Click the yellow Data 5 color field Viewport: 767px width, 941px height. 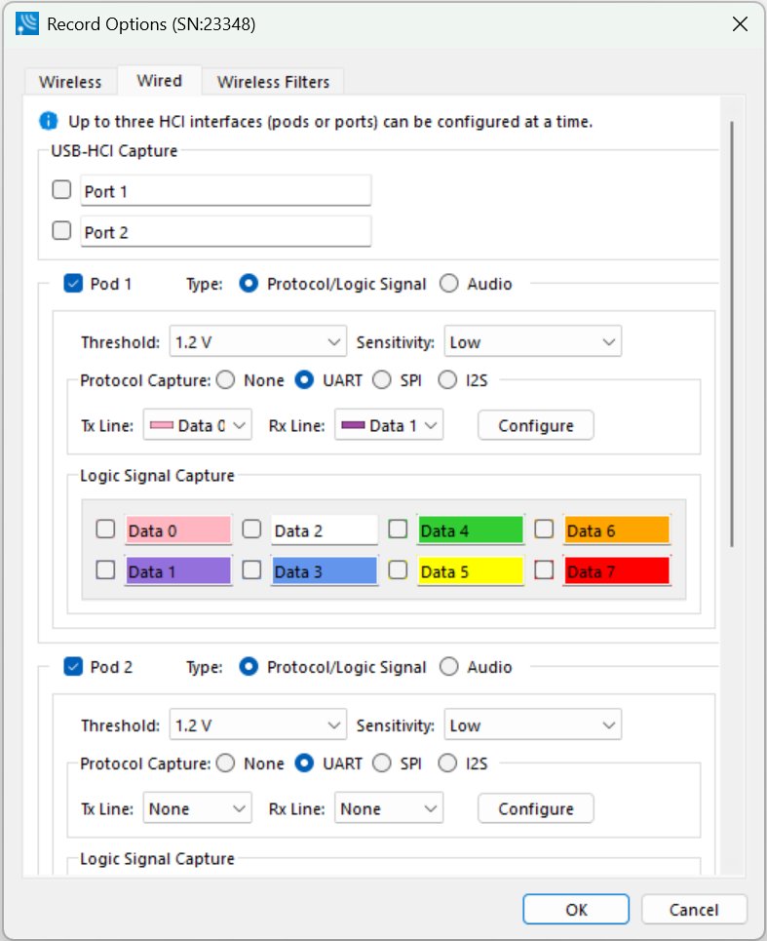(x=471, y=570)
